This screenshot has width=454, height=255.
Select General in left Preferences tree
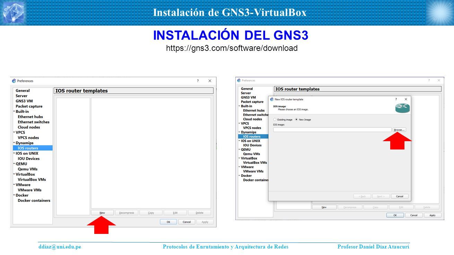[23, 91]
